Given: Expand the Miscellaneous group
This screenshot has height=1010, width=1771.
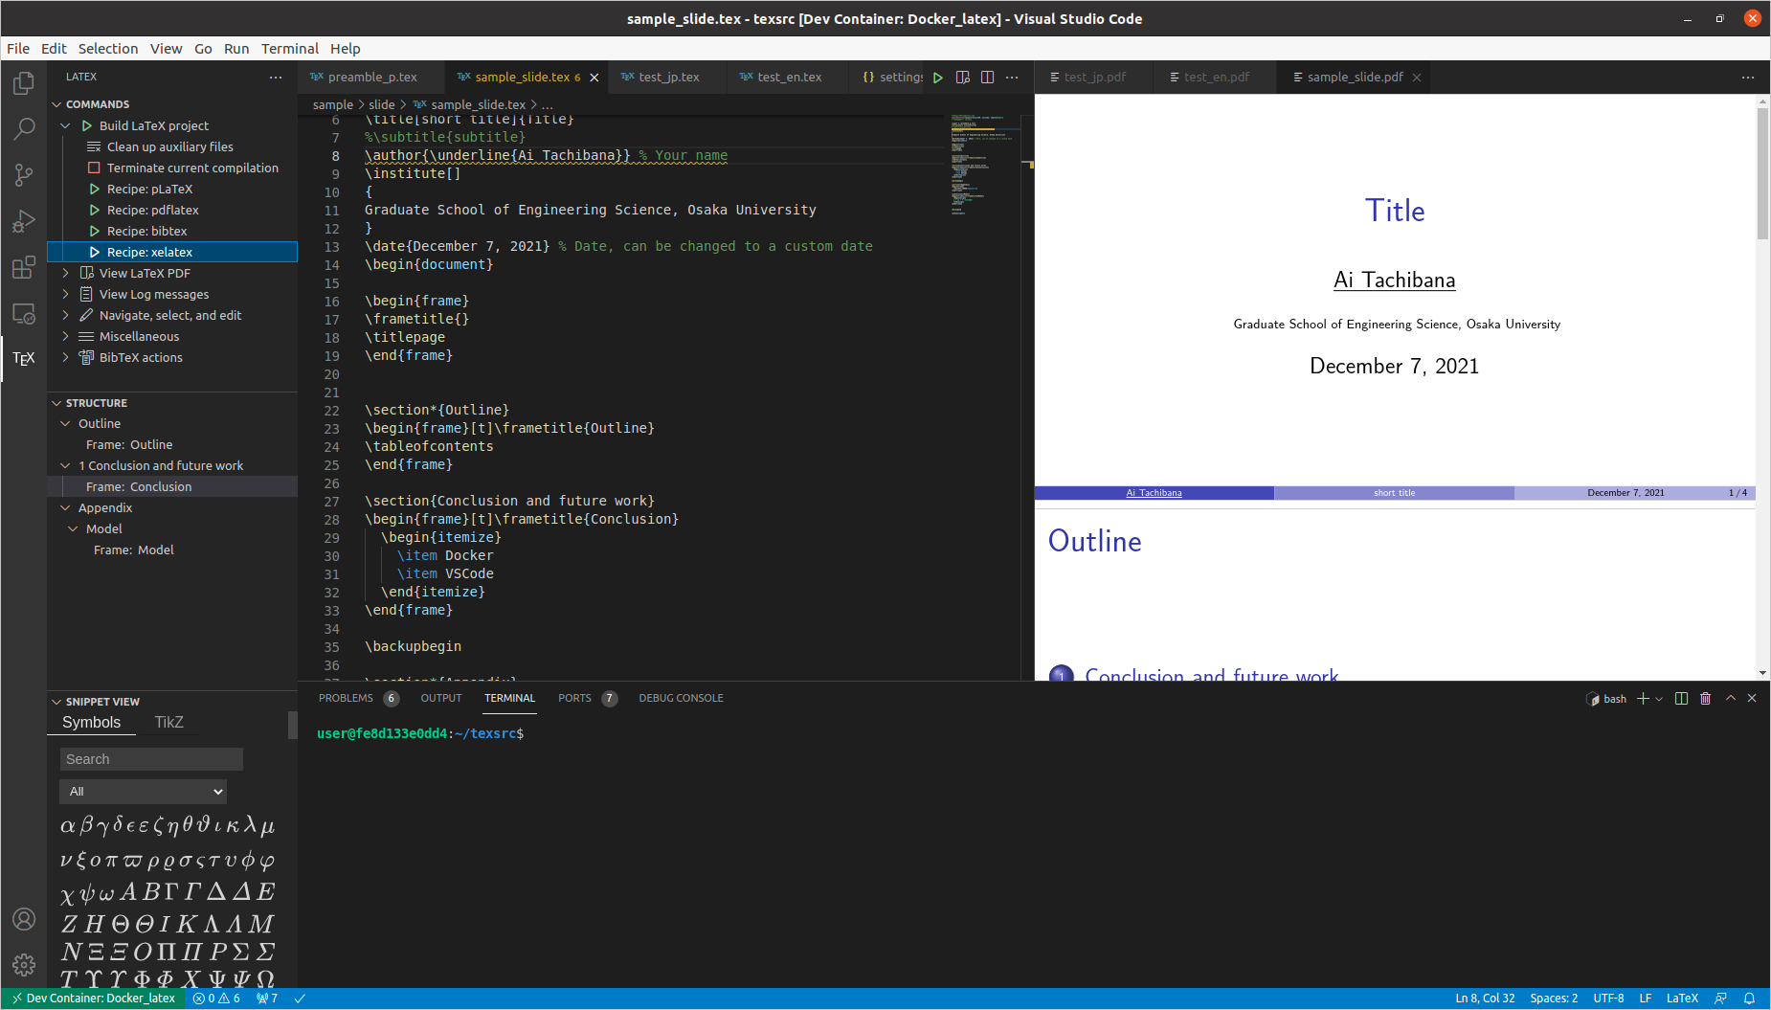Looking at the screenshot, I should coord(65,336).
